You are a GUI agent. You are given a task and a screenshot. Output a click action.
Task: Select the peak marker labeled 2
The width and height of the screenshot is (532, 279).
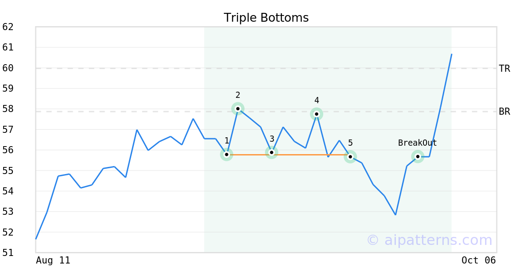(x=238, y=108)
